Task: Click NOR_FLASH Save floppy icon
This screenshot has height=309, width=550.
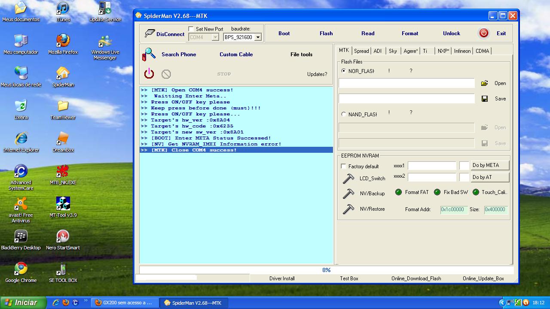Action: [485, 99]
